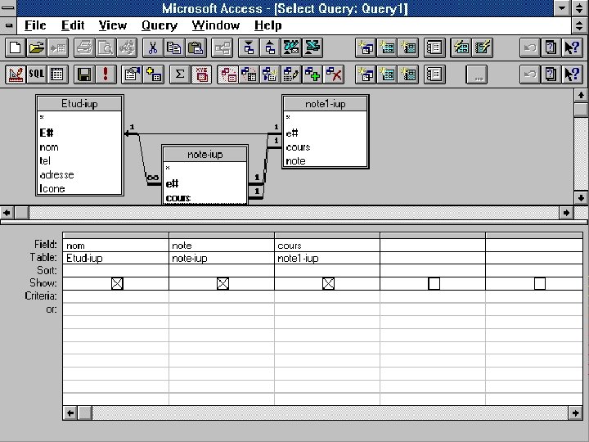Open the Query menu
Image resolution: width=589 pixels, height=442 pixels.
[160, 25]
